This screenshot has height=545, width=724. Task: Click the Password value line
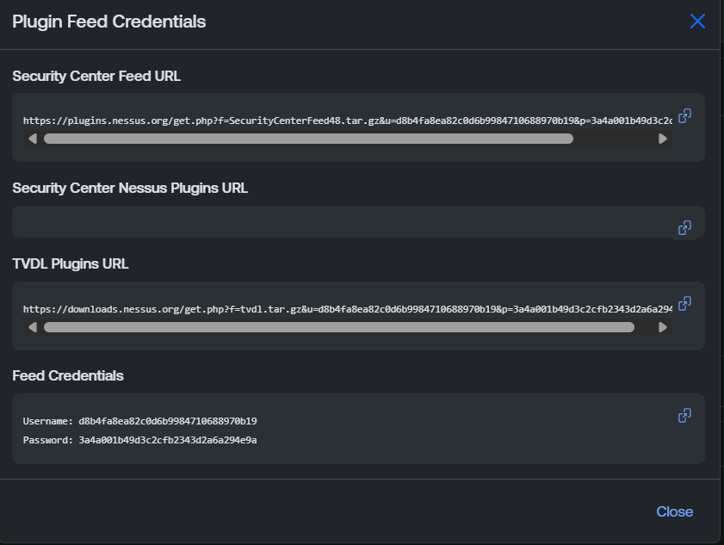[140, 440]
